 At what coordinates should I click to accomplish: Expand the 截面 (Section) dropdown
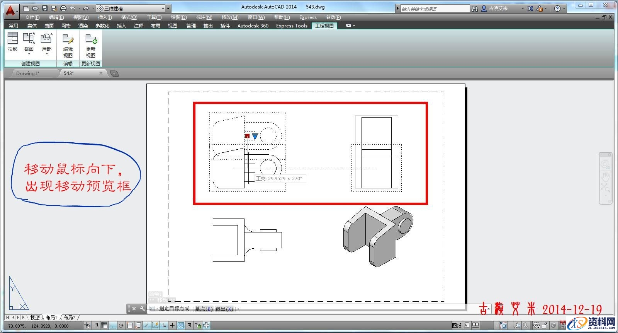click(29, 54)
